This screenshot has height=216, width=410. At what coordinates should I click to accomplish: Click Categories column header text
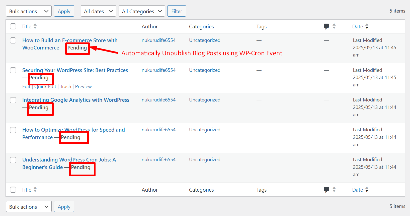tap(201, 26)
